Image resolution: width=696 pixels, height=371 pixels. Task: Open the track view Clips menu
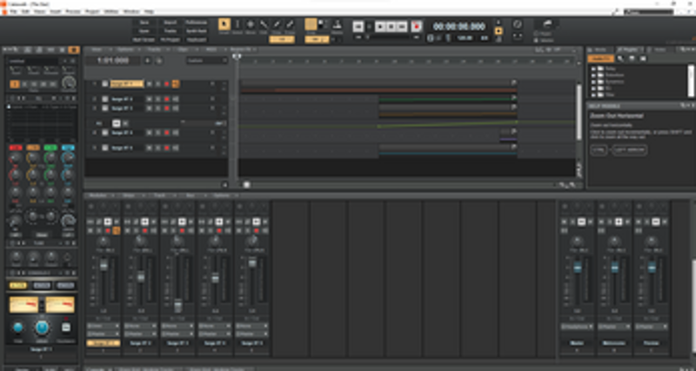point(183,50)
